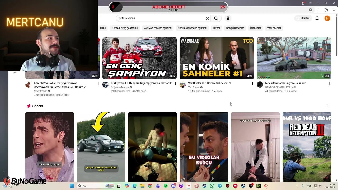Open the browser extensions icon
338x190 pixels.
[326, 10]
